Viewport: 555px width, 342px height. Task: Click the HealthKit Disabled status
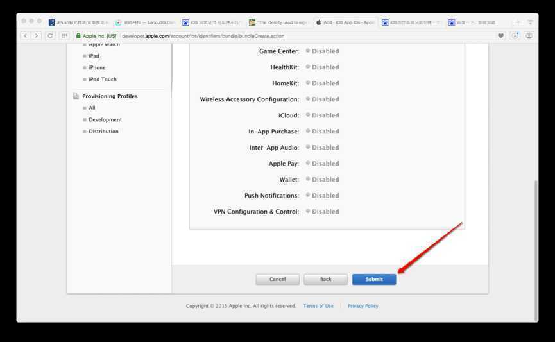(323, 67)
